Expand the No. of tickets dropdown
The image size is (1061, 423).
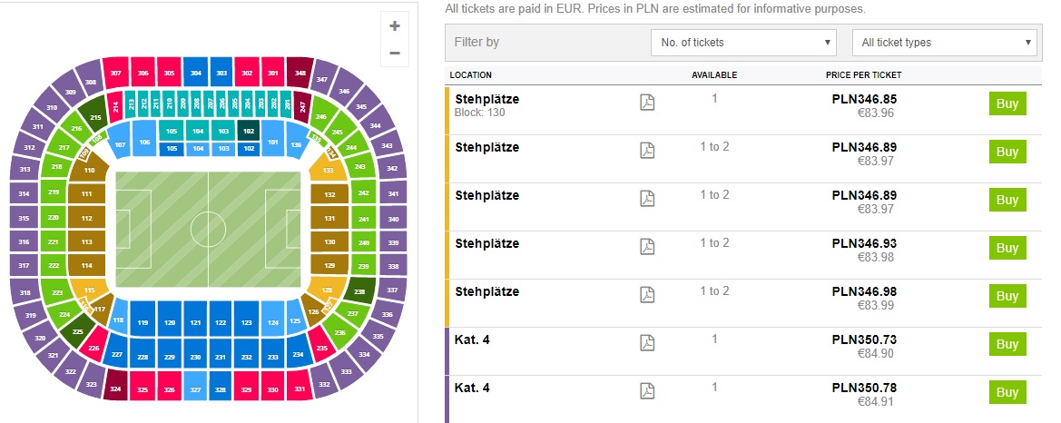click(x=743, y=42)
